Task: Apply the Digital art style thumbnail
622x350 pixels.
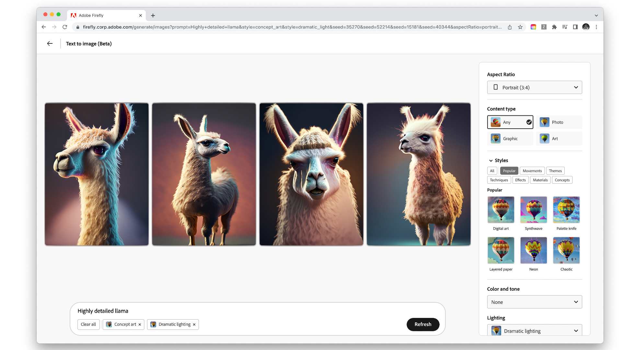Action: 501,210
